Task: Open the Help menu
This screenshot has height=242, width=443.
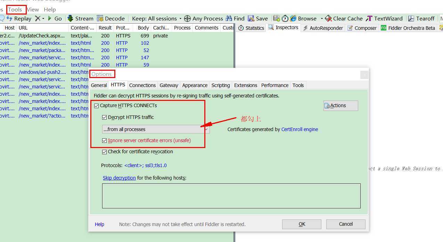Action: 50,9
